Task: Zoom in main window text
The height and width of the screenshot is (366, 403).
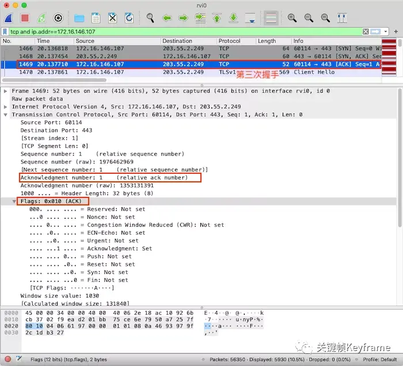Action: (292, 18)
